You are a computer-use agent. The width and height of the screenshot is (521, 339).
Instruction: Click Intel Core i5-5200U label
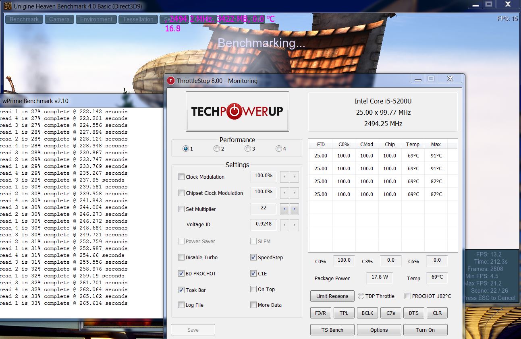pyautogui.click(x=383, y=101)
